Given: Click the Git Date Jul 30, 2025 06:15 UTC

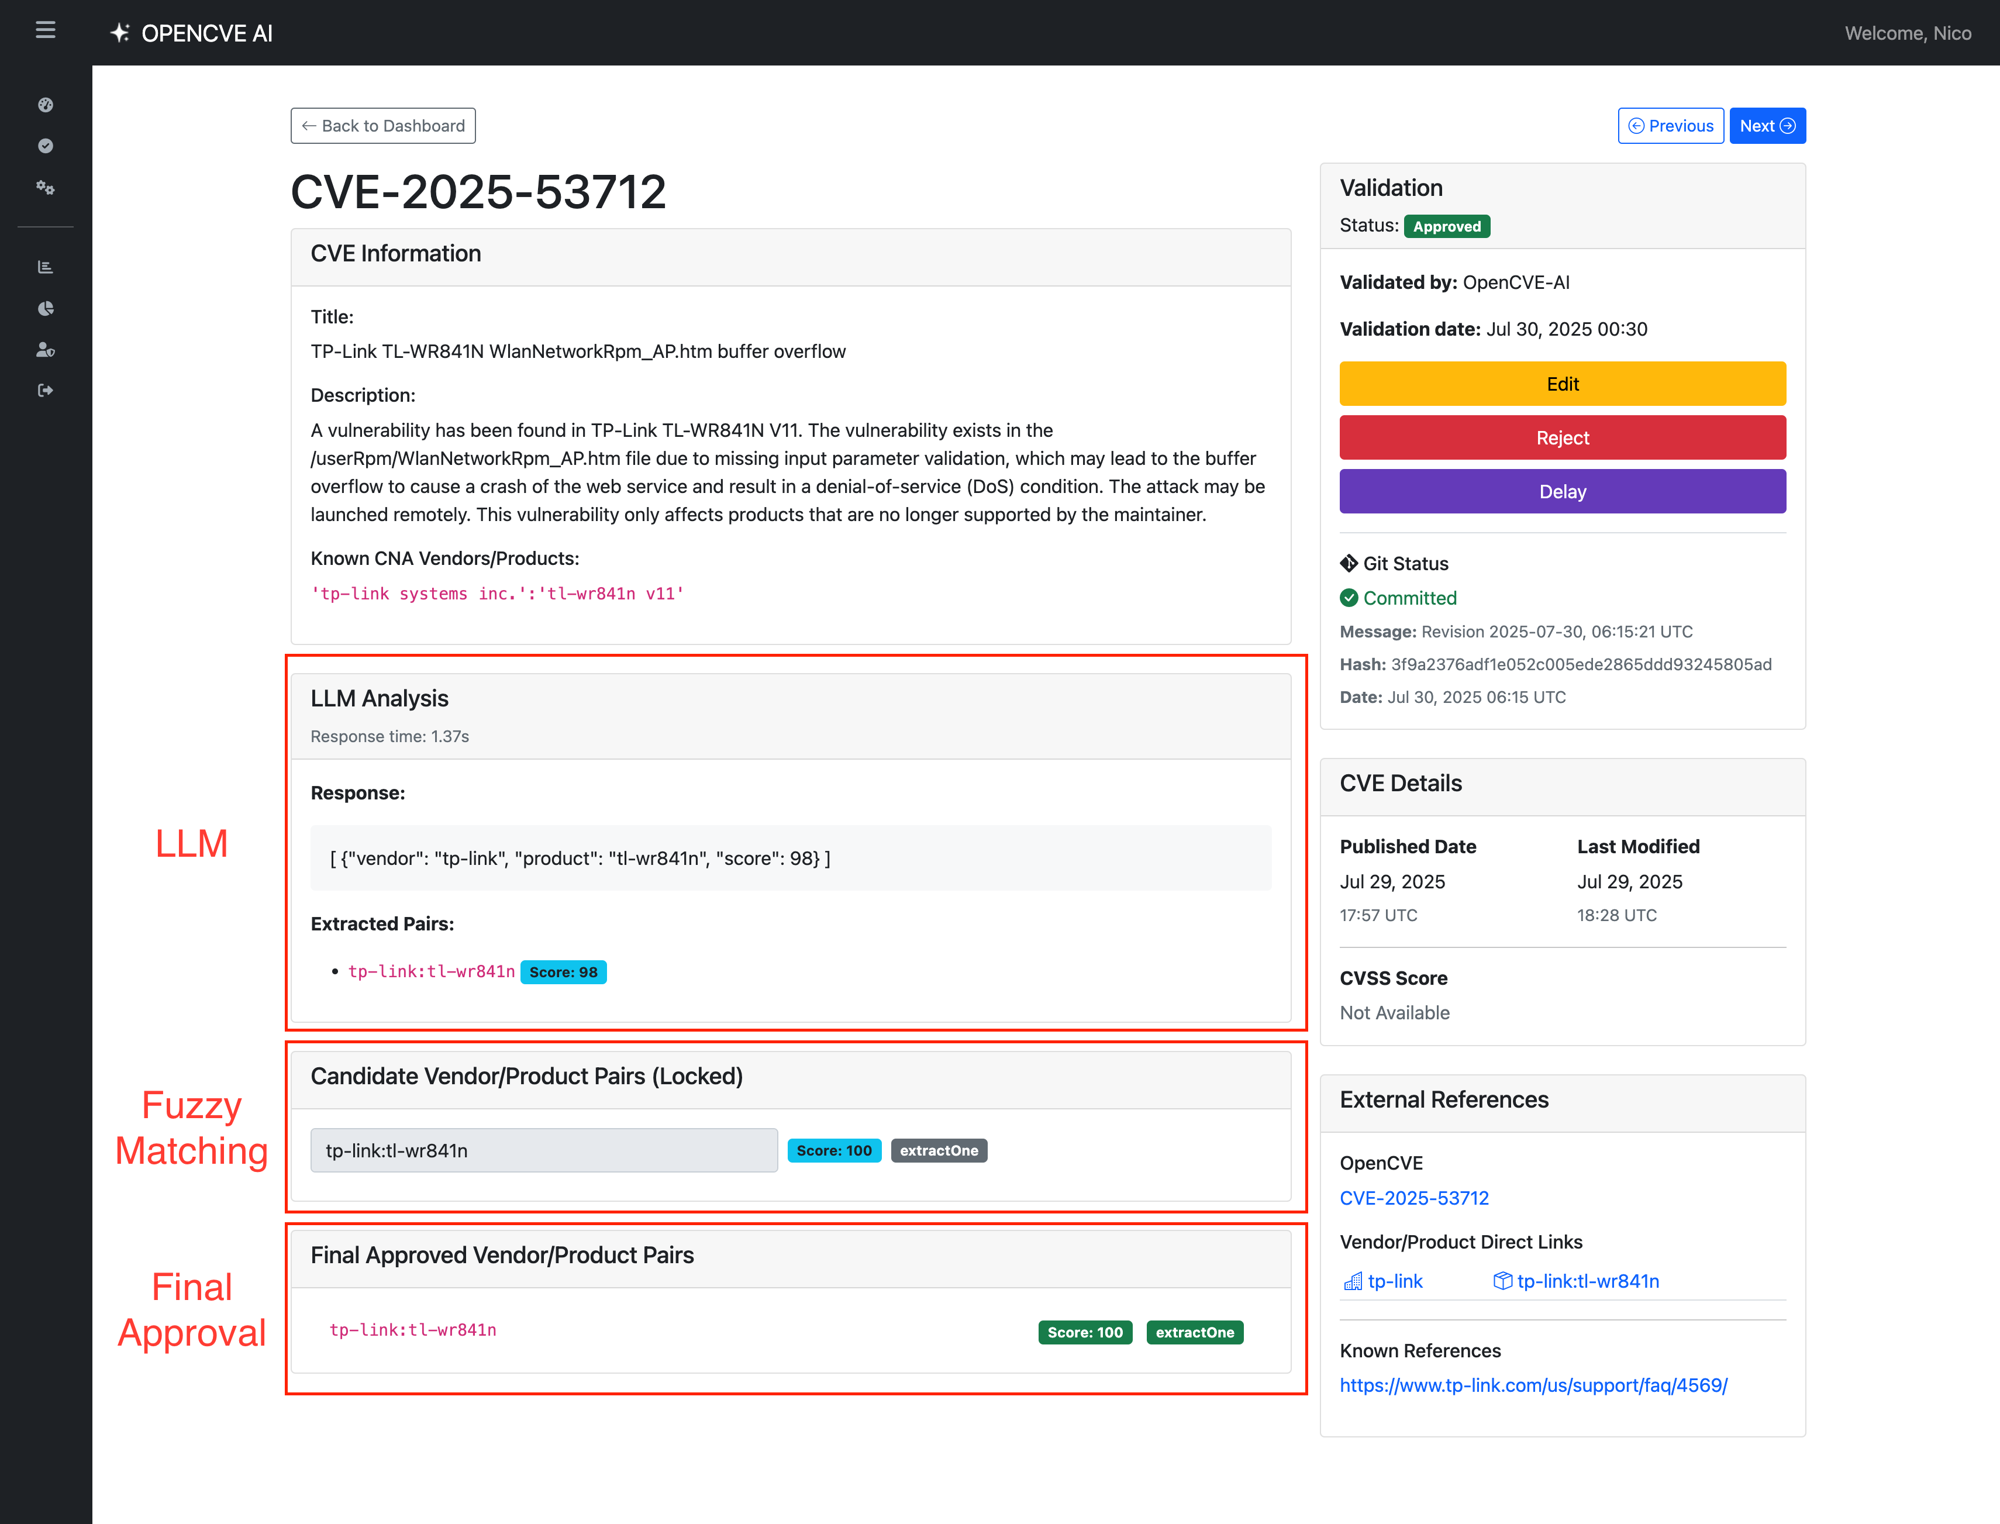Looking at the screenshot, I should click(x=1477, y=697).
